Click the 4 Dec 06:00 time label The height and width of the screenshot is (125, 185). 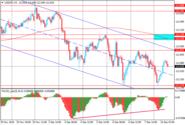coord(71,122)
